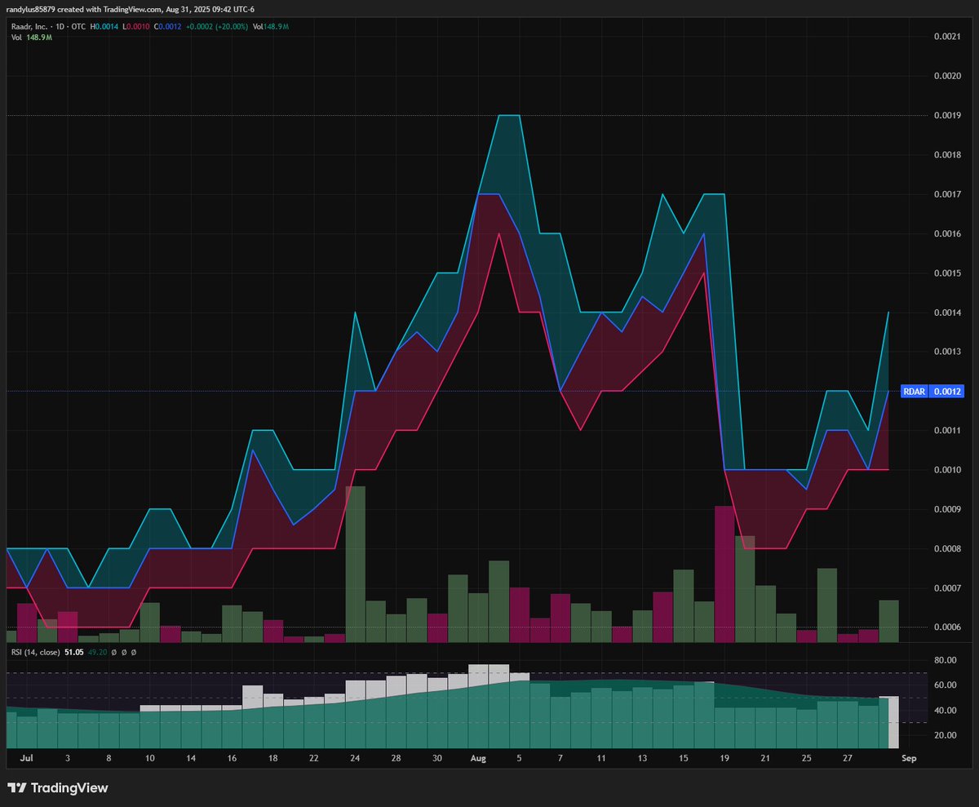Select the Raadr, Inc. symbol title
This screenshot has width=979, height=807.
(x=29, y=27)
